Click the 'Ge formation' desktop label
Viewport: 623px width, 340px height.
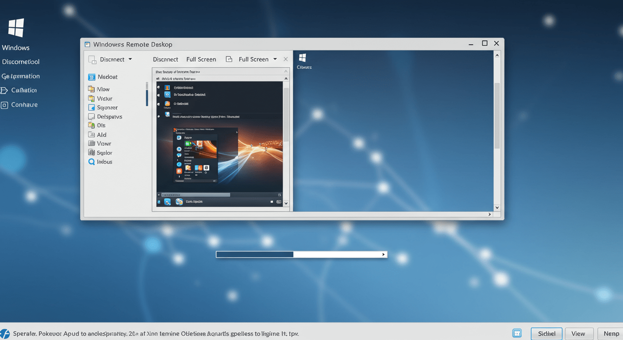[x=21, y=76]
